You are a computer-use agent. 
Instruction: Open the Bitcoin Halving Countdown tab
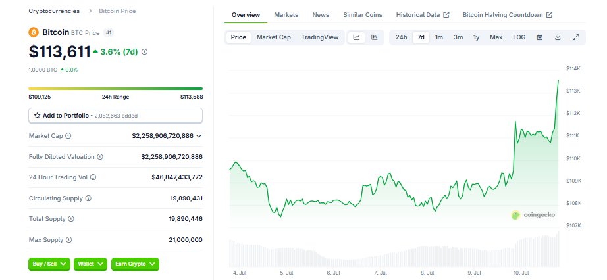click(x=507, y=15)
